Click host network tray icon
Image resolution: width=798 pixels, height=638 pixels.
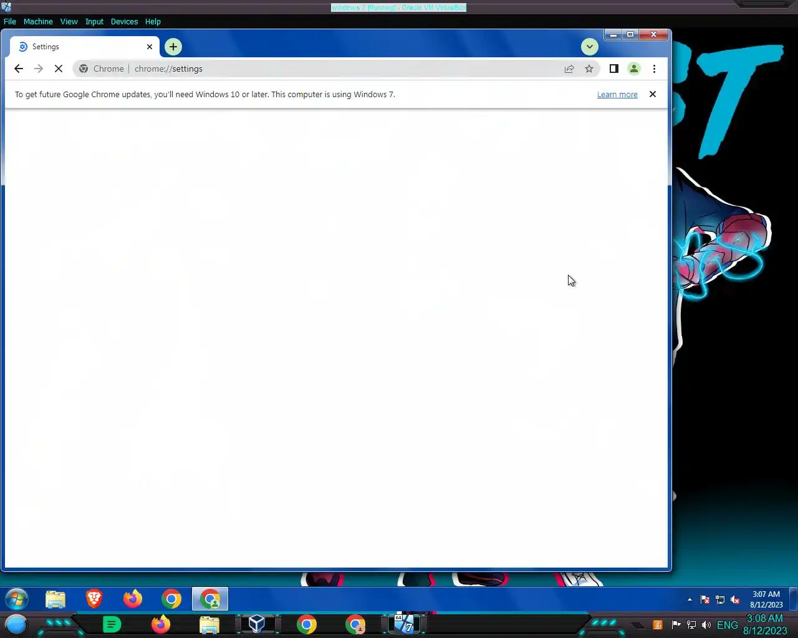(x=691, y=625)
